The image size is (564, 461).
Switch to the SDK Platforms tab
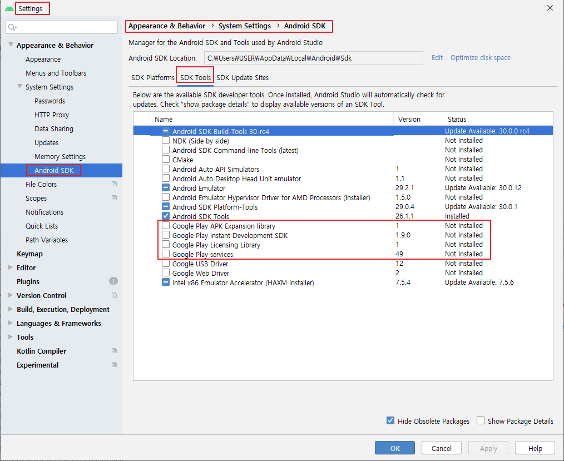click(153, 77)
